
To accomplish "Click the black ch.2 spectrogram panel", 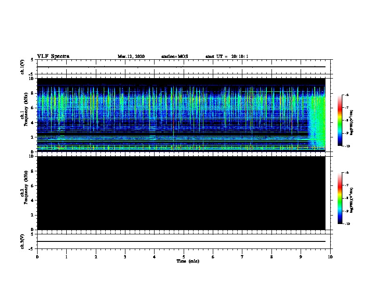I will pyautogui.click(x=181, y=193).
